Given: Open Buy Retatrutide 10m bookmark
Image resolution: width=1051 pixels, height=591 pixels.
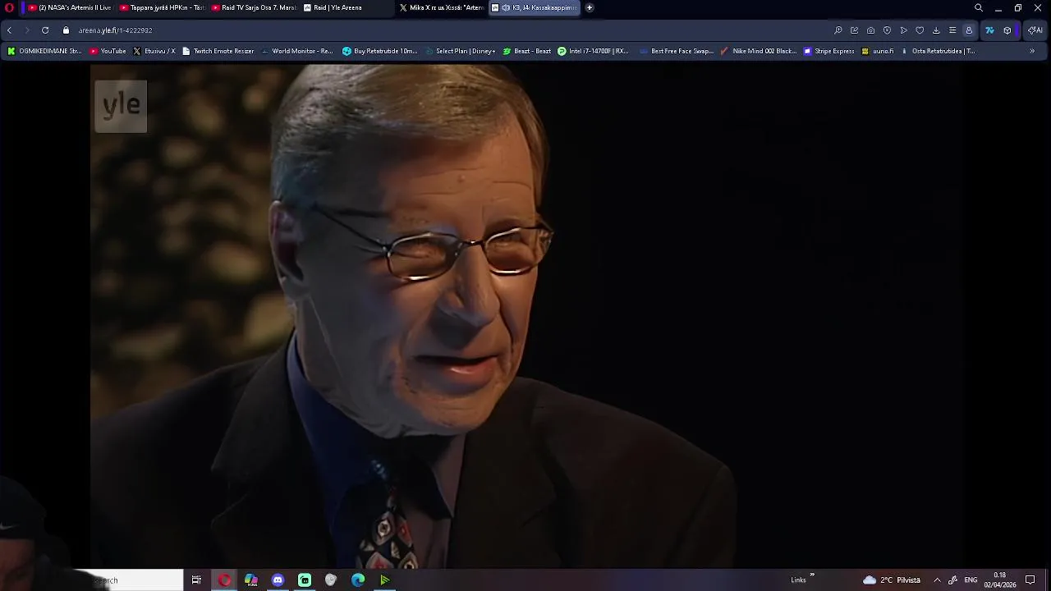Looking at the screenshot, I should [x=380, y=51].
